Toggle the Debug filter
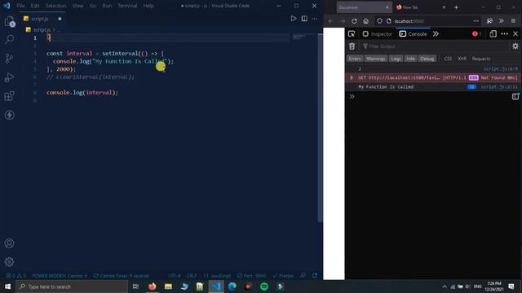The height and width of the screenshot is (293, 522). [427, 59]
